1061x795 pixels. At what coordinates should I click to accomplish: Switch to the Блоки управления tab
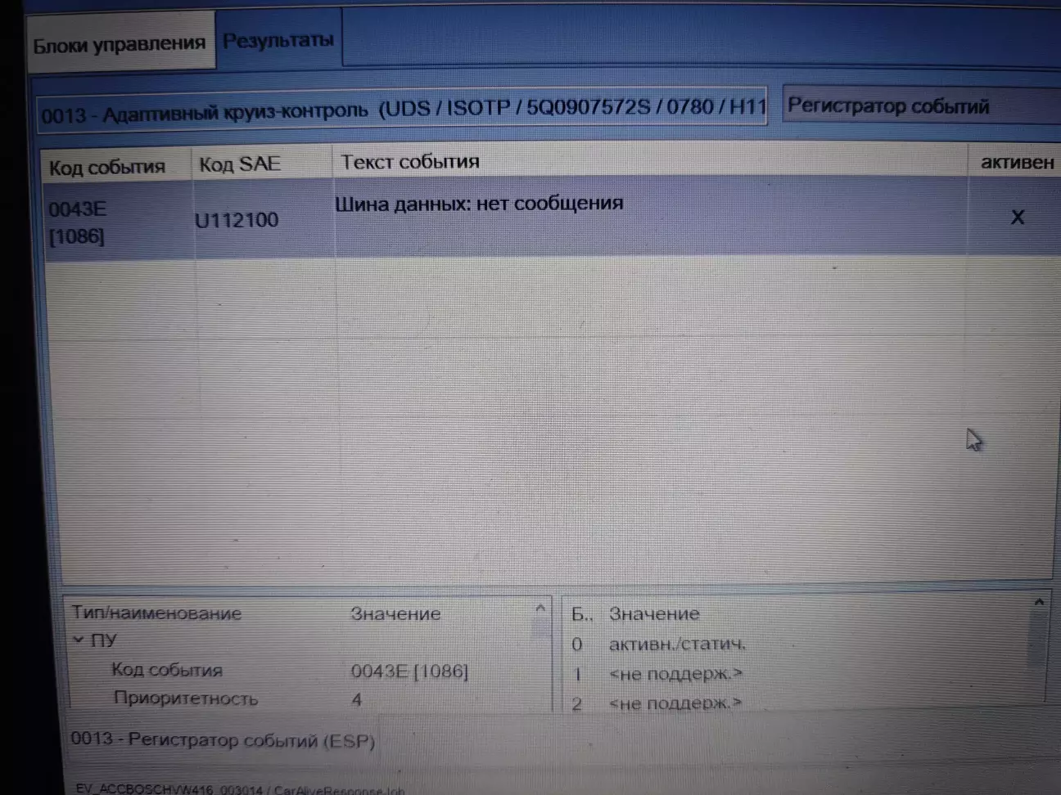(120, 44)
